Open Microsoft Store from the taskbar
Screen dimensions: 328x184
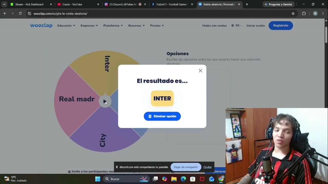point(193,179)
